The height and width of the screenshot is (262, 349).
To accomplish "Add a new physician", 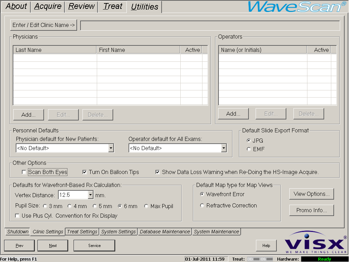I will [29, 115].
